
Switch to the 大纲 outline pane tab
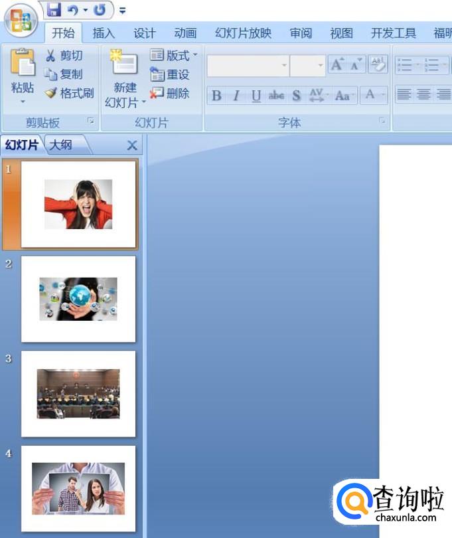61,145
